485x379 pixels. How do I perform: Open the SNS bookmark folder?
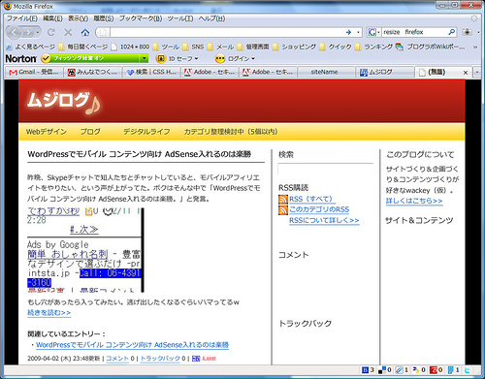point(193,47)
